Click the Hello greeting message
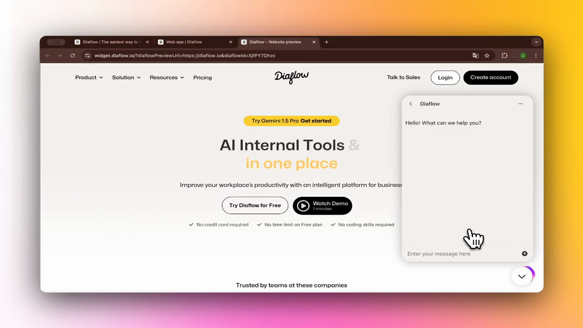Screen dimensions: 583x328 point(443,123)
